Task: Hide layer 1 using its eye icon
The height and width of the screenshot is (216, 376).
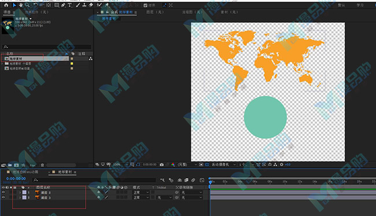Action: [3, 192]
